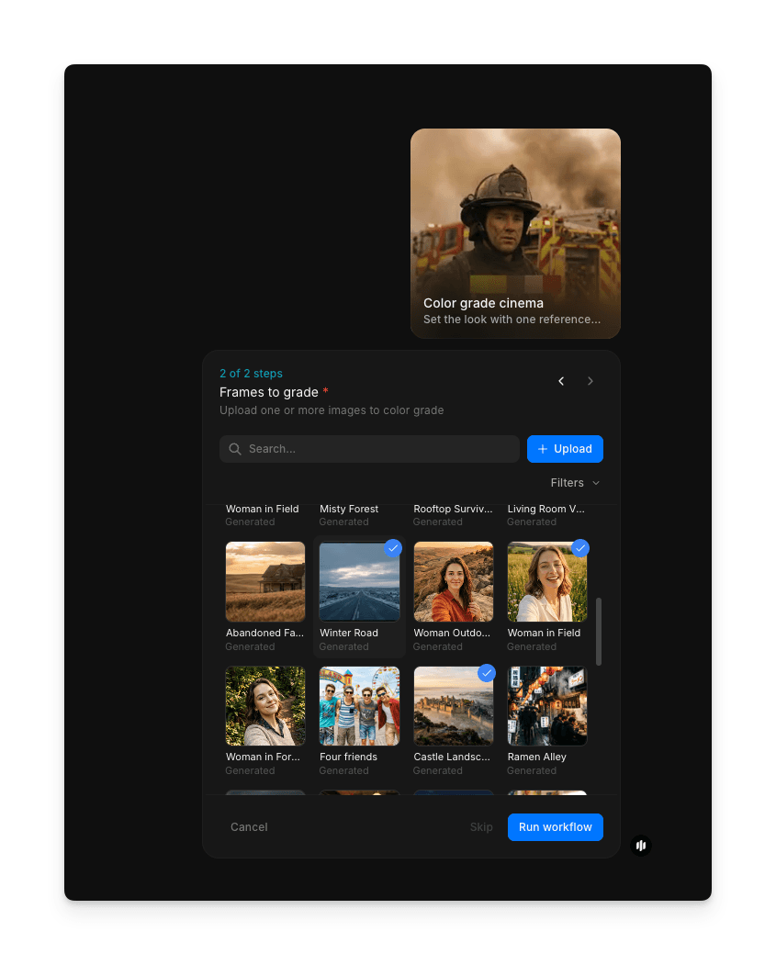
Task: Click Run workflow button
Action: (x=555, y=827)
